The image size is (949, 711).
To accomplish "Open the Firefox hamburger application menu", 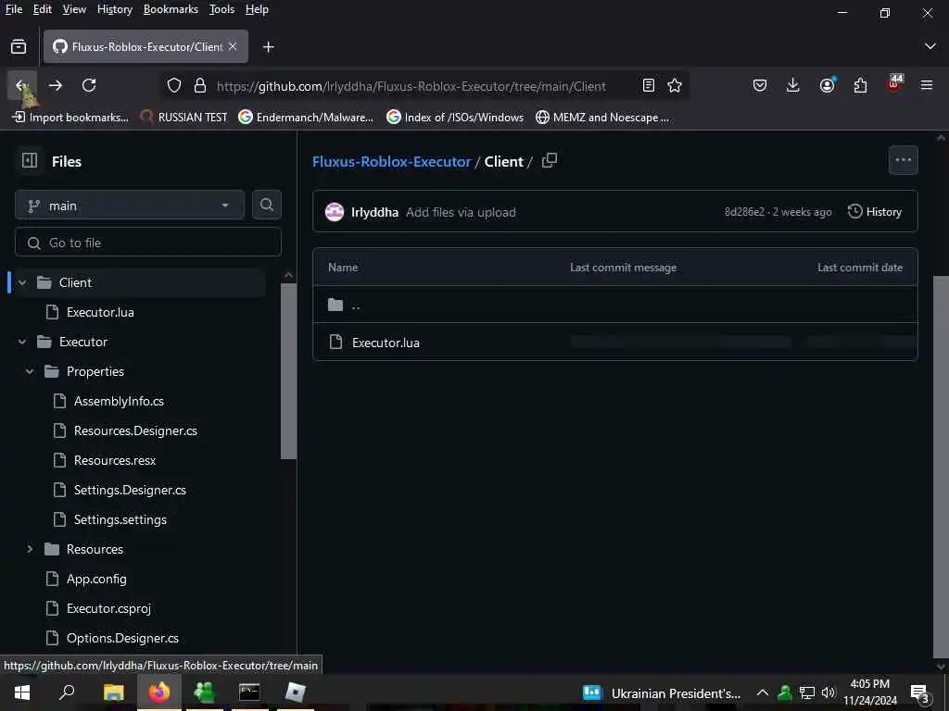I will [x=927, y=85].
